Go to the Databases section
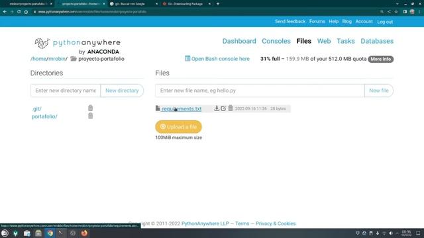 pyautogui.click(x=377, y=41)
